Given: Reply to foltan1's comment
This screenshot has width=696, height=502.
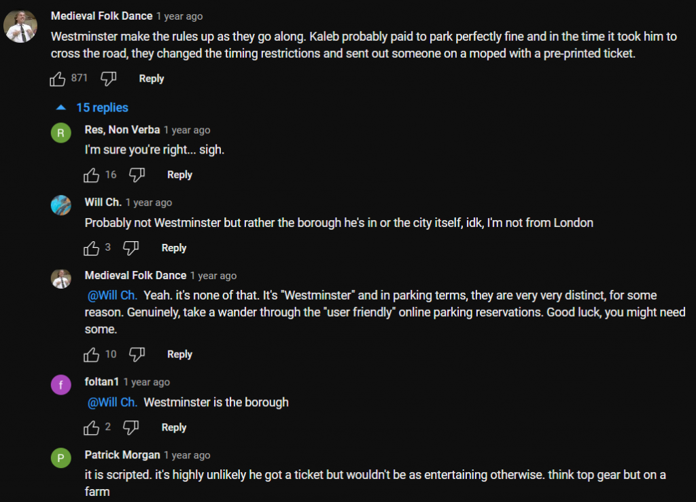Looking at the screenshot, I should pos(174,428).
